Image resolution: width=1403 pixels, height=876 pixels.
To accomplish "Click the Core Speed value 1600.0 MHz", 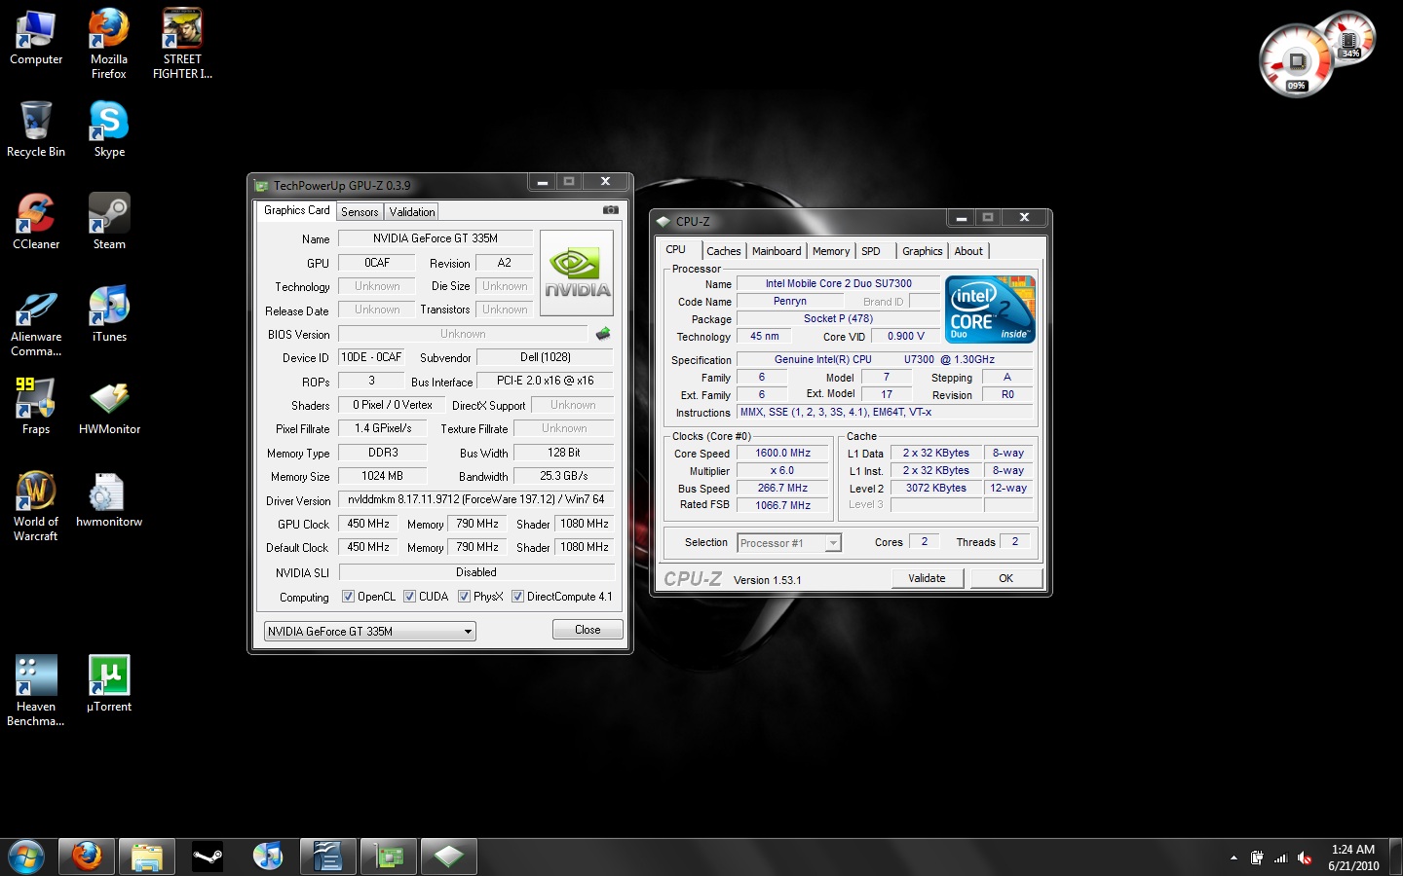I will (782, 453).
